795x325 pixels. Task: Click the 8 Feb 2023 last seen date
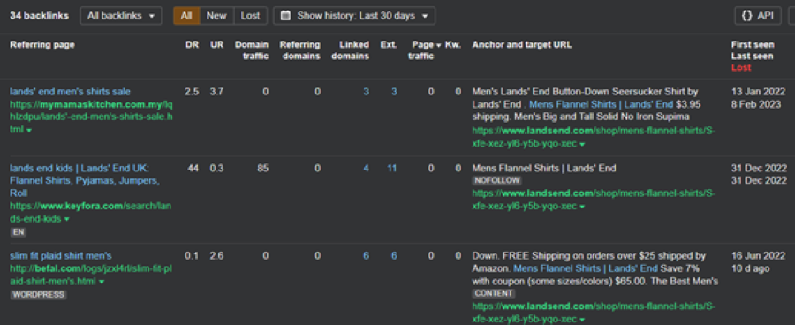756,104
